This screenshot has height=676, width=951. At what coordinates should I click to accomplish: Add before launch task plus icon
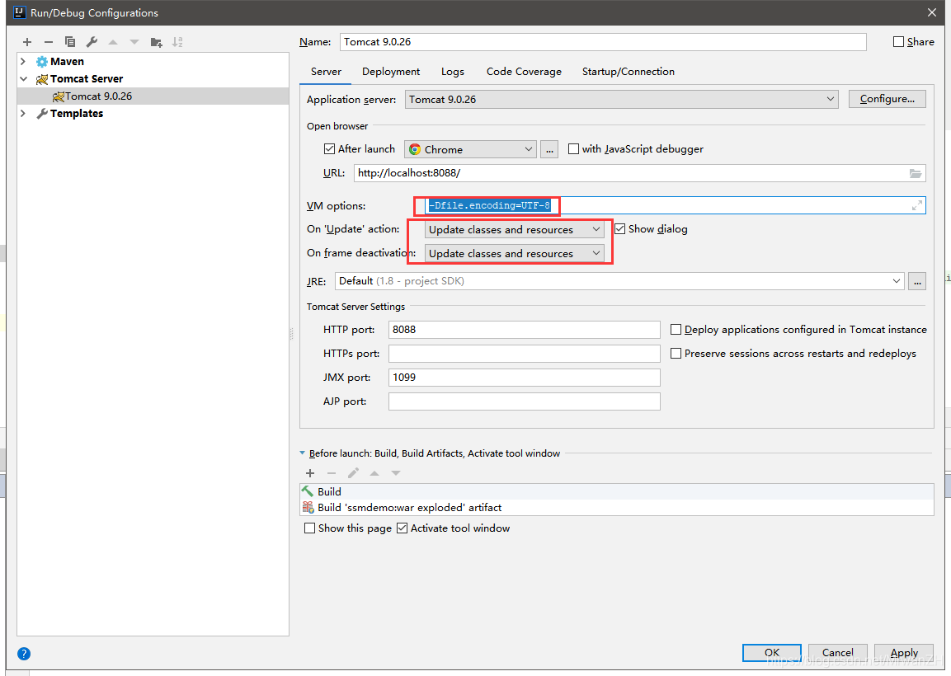click(310, 473)
